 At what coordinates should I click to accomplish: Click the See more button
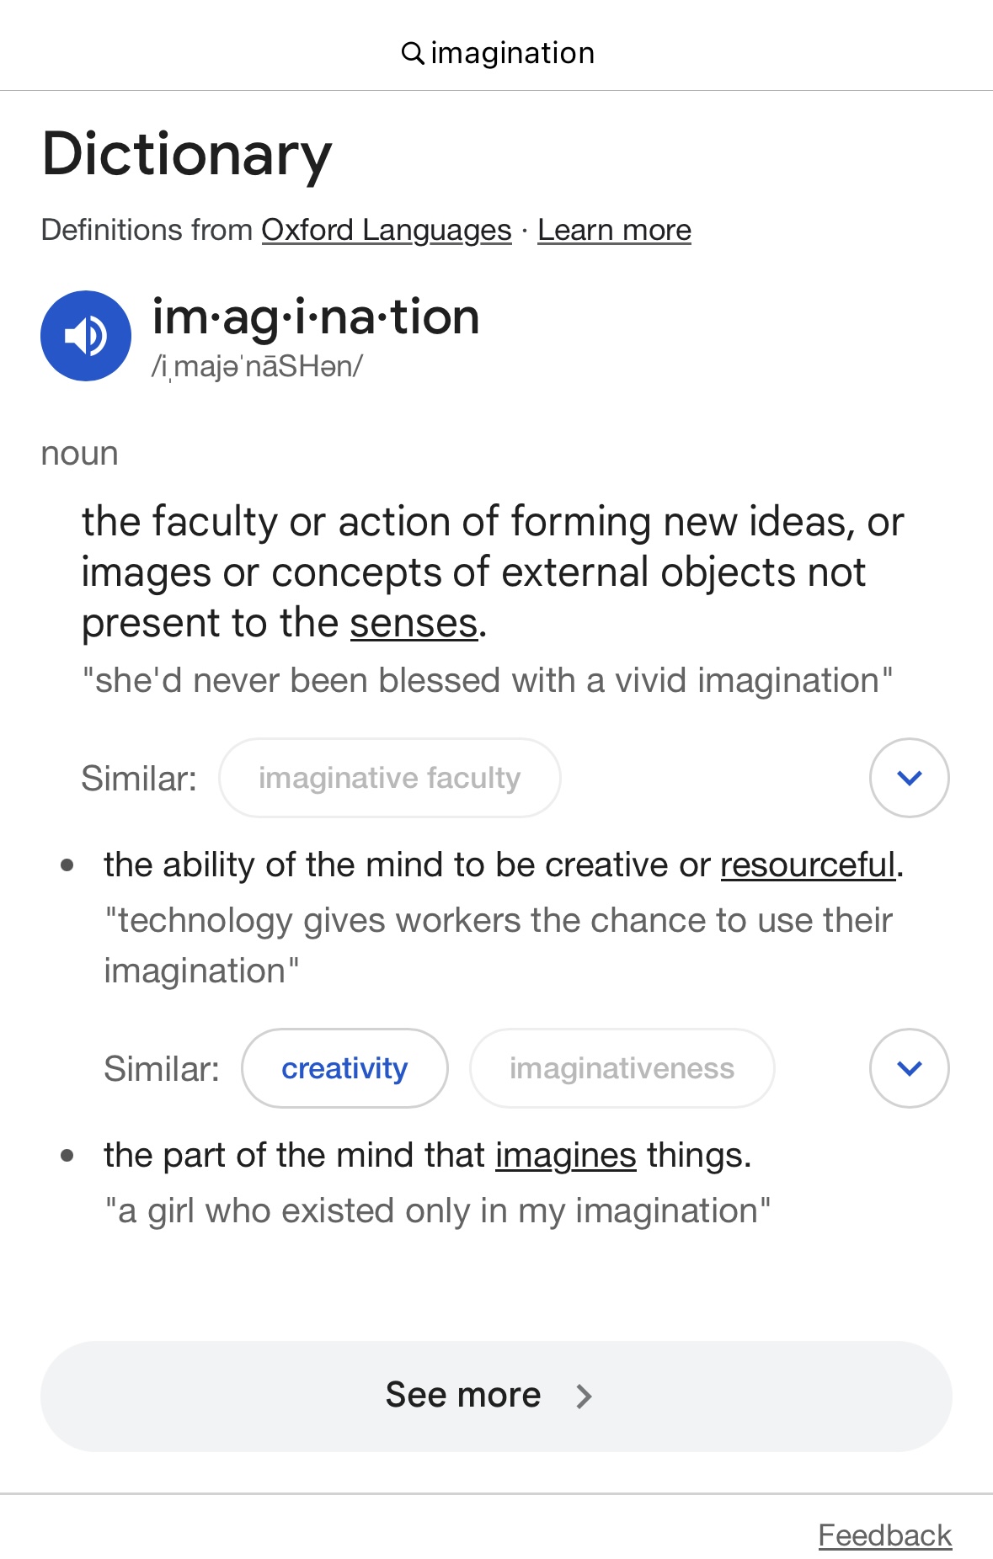pyautogui.click(x=496, y=1396)
